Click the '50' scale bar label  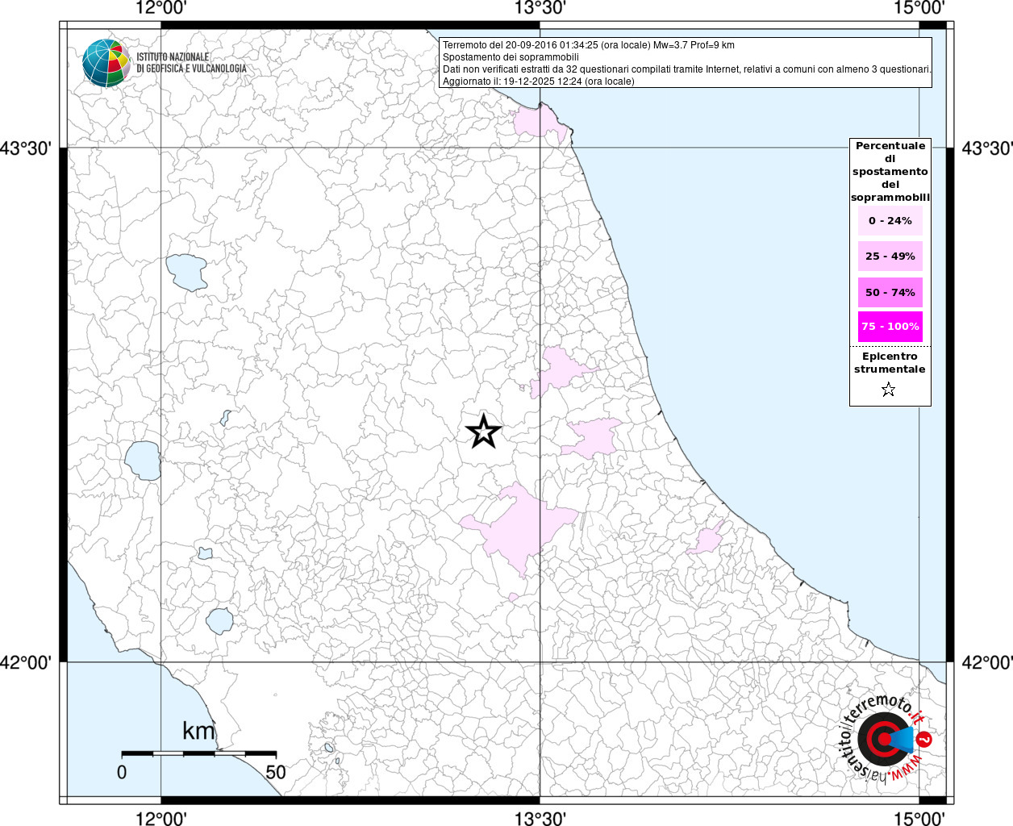click(x=276, y=772)
